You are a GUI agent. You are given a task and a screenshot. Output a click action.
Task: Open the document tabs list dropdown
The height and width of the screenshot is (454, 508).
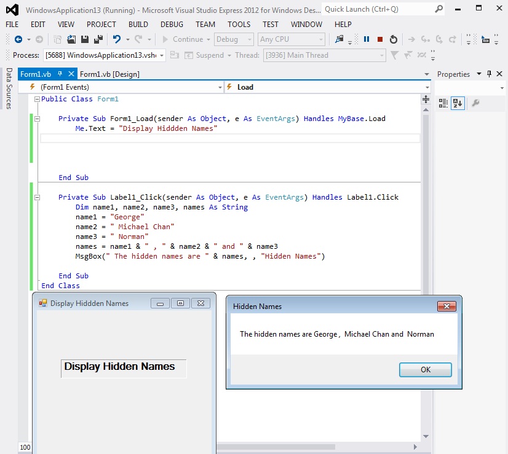coord(427,74)
